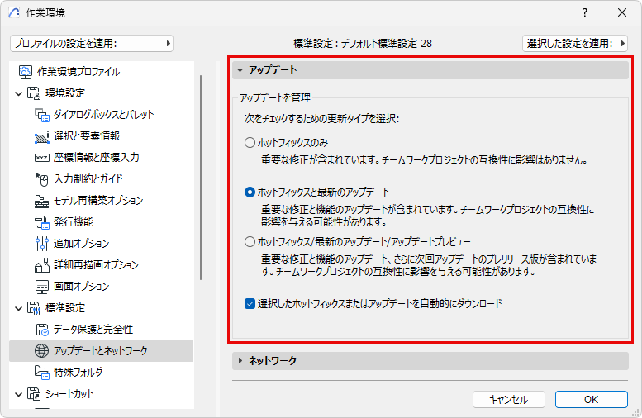Open 画面オプション page

coord(82,287)
